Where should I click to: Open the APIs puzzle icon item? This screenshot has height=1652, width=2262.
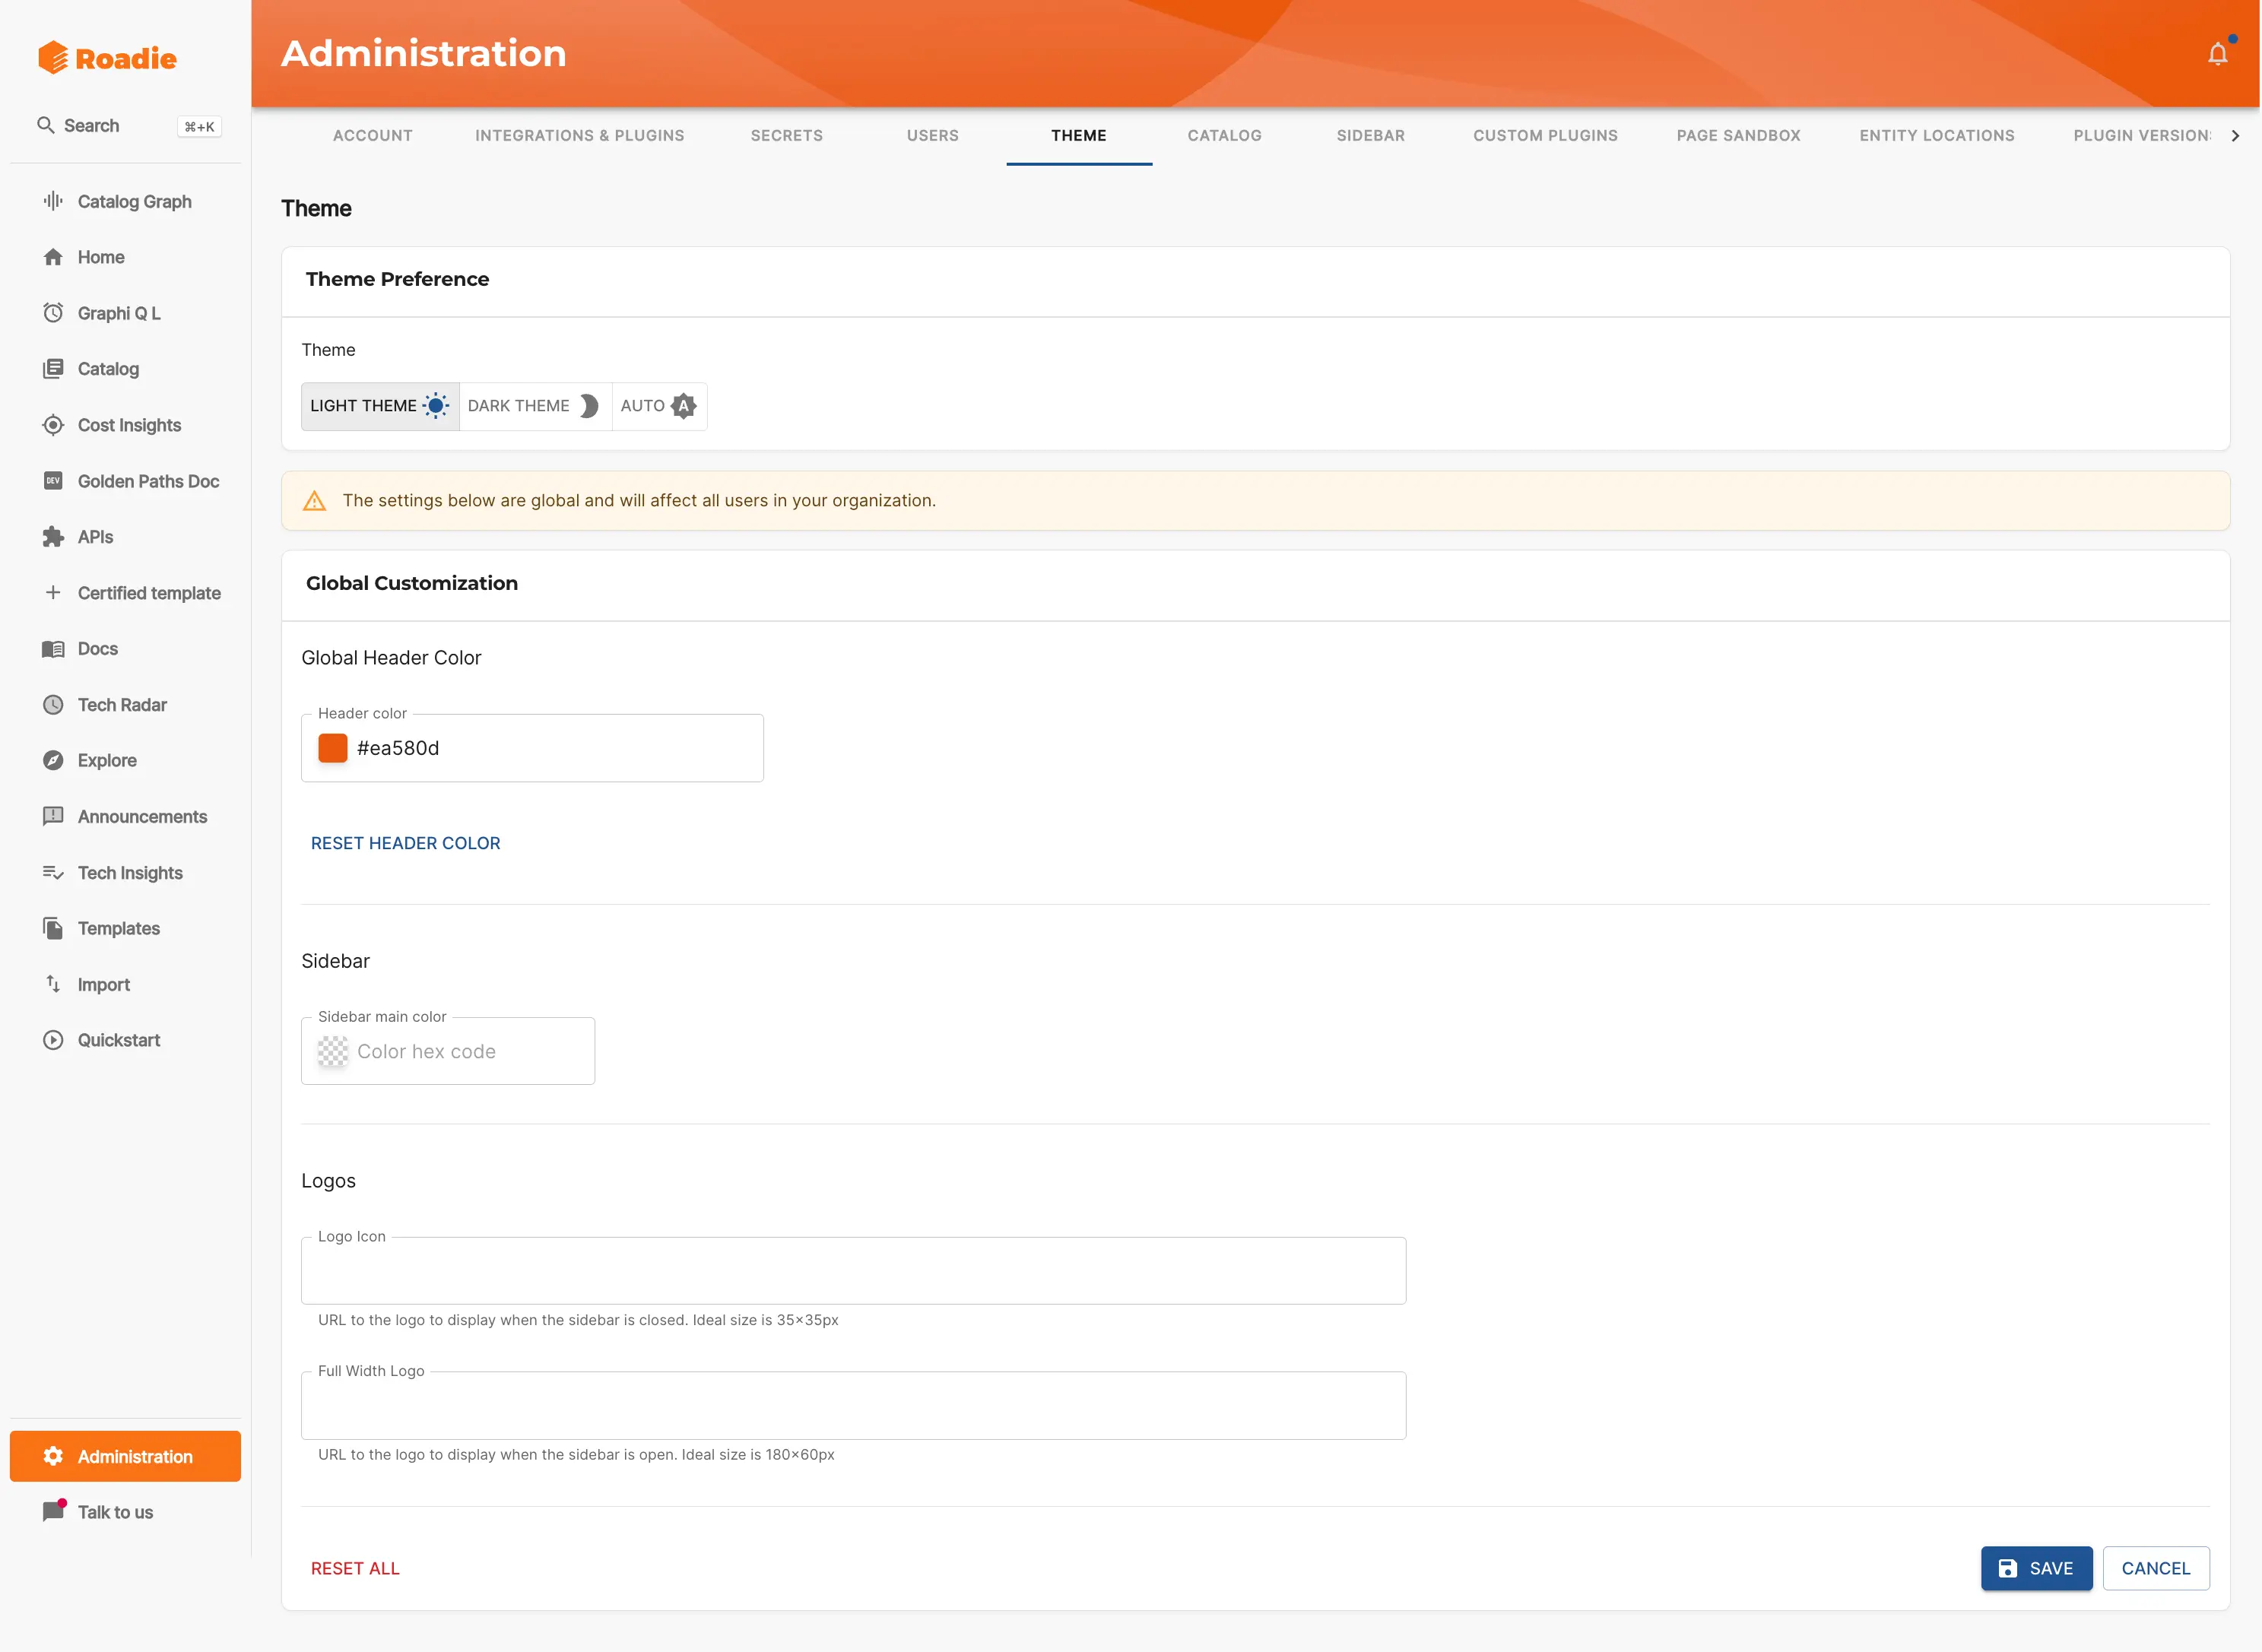click(x=53, y=537)
